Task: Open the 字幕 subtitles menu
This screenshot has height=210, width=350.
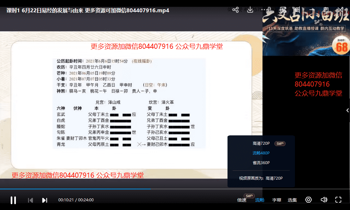Action: (x=276, y=200)
